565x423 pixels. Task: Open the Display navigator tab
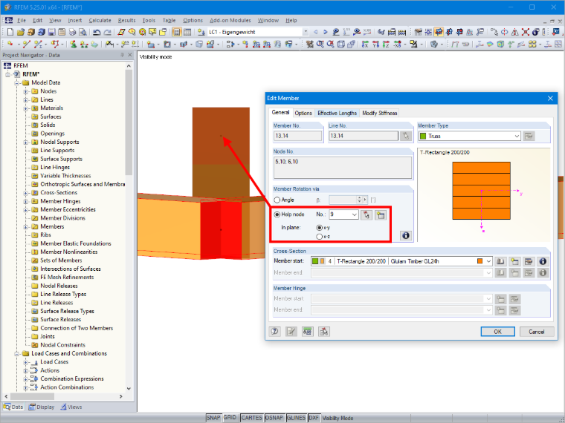tap(42, 407)
